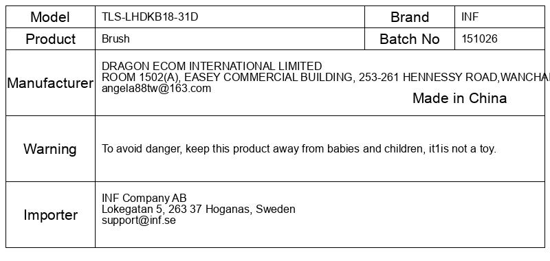Click the angela88tw@163.com email address
Screen dimensions: 550x261
coord(156,89)
